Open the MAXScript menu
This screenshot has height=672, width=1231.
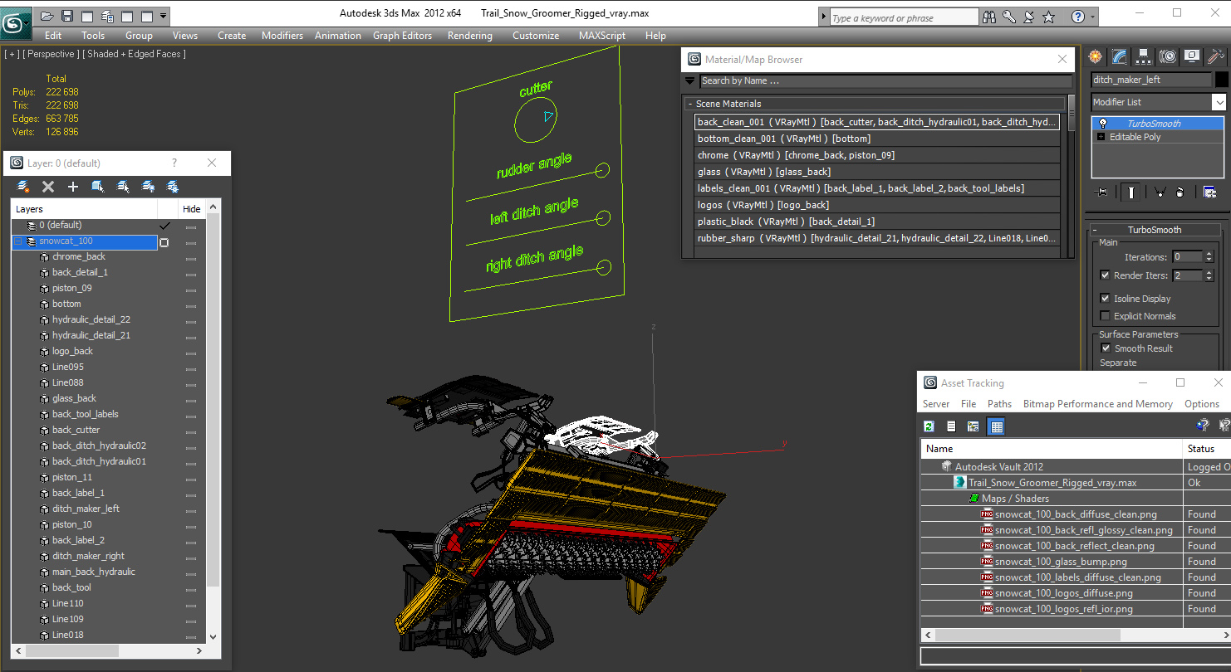coord(602,36)
